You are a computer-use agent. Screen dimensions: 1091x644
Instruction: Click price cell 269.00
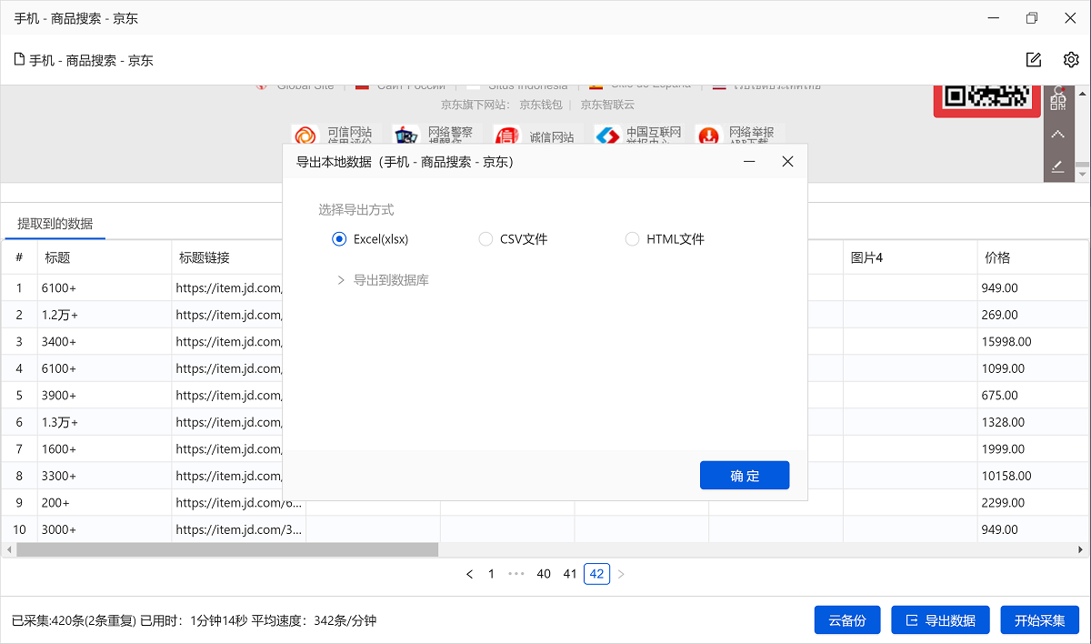[x=1034, y=315]
